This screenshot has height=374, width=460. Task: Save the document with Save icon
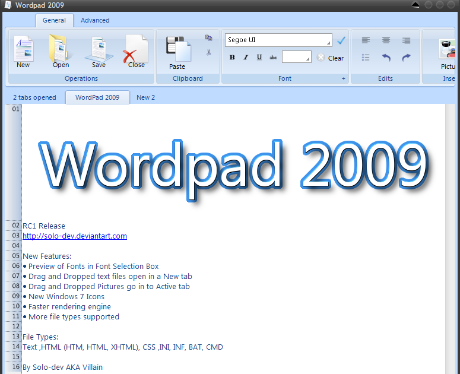(99, 52)
